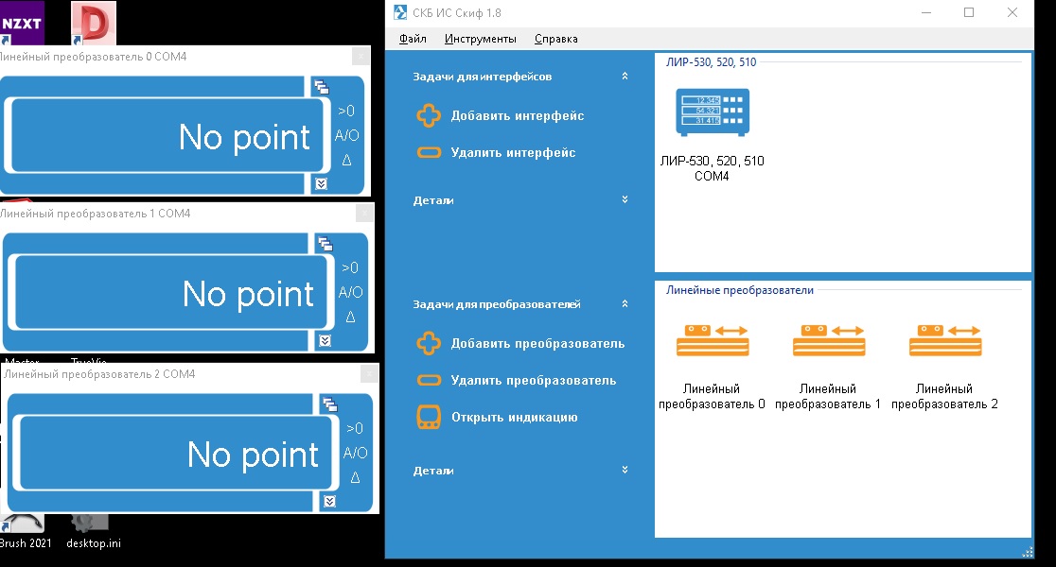The height and width of the screenshot is (567, 1056).
Task: Click Открыть индикацию
Action: tap(514, 418)
